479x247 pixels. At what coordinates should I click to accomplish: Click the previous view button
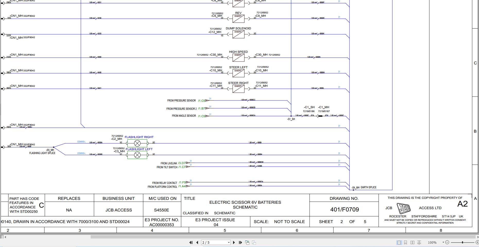click(247, 242)
